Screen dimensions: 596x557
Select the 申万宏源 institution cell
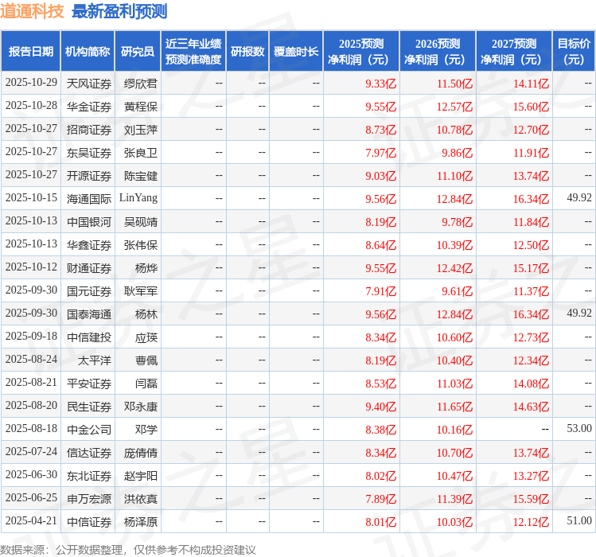pyautogui.click(x=89, y=499)
